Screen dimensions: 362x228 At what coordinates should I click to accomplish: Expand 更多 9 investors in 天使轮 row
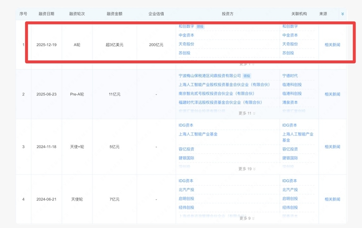(x=247, y=218)
